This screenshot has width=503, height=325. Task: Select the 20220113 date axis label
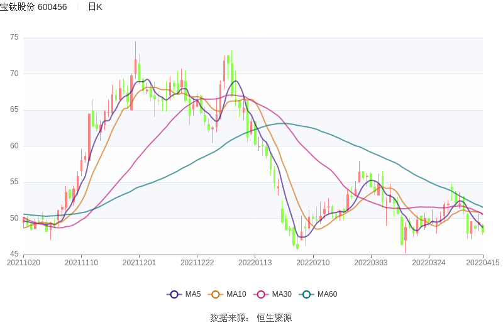[x=255, y=263]
